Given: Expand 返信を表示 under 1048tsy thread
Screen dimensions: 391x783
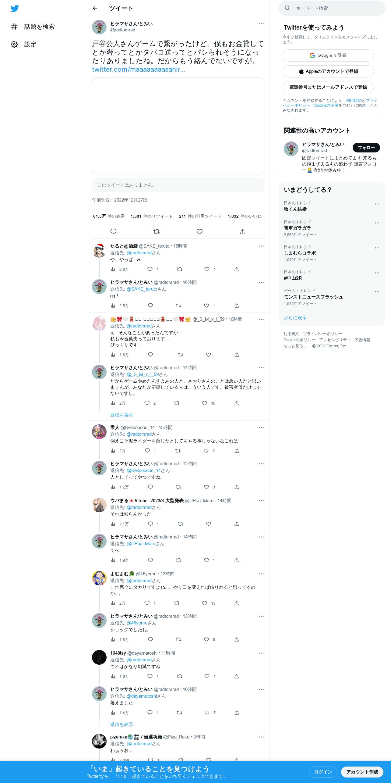Looking at the screenshot, I should click(x=122, y=724).
